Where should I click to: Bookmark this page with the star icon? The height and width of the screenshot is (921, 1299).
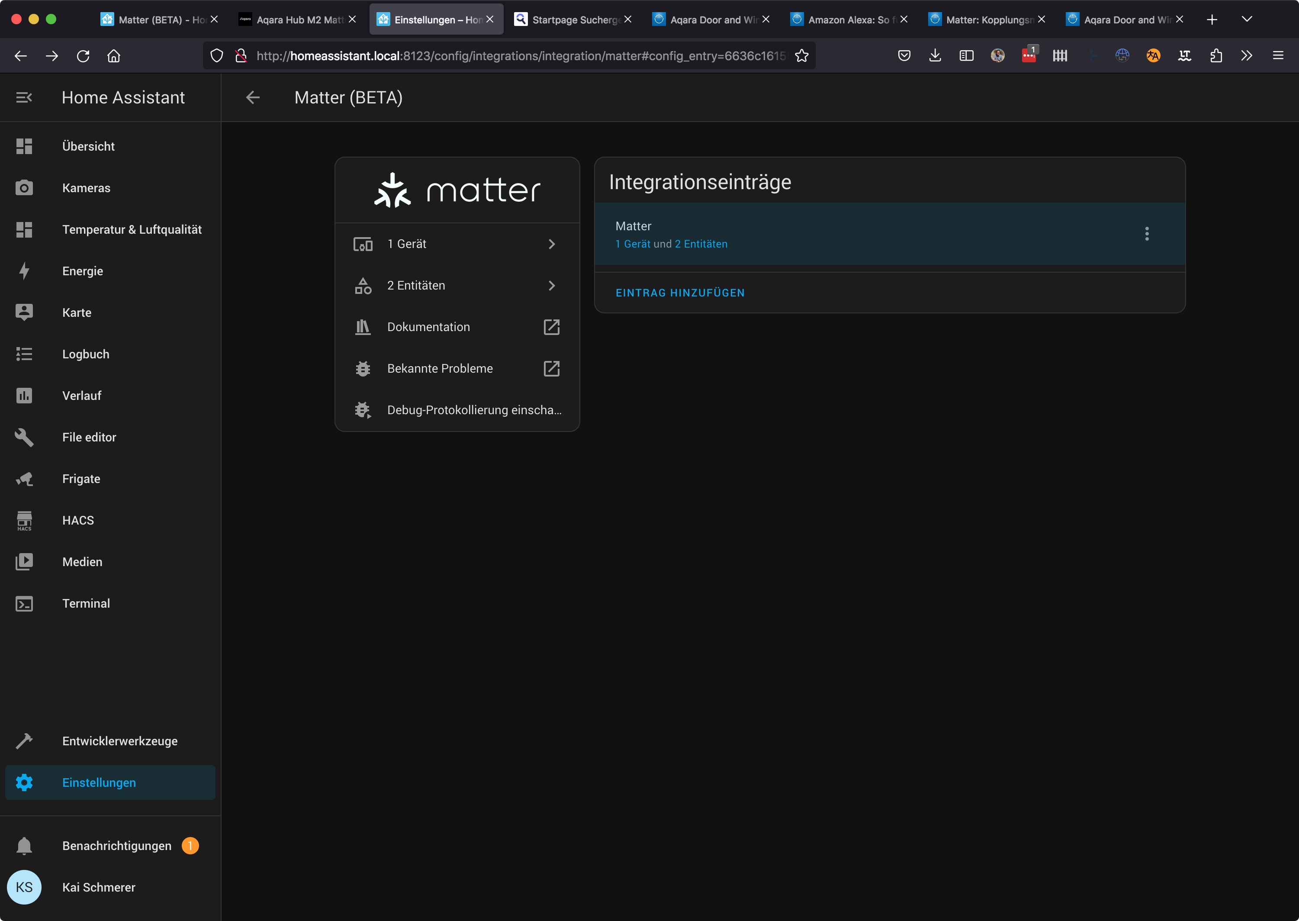click(x=801, y=55)
